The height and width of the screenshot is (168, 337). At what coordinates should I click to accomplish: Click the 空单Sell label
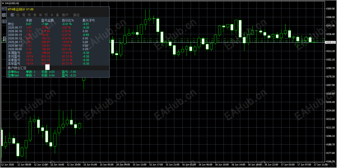point(13,76)
